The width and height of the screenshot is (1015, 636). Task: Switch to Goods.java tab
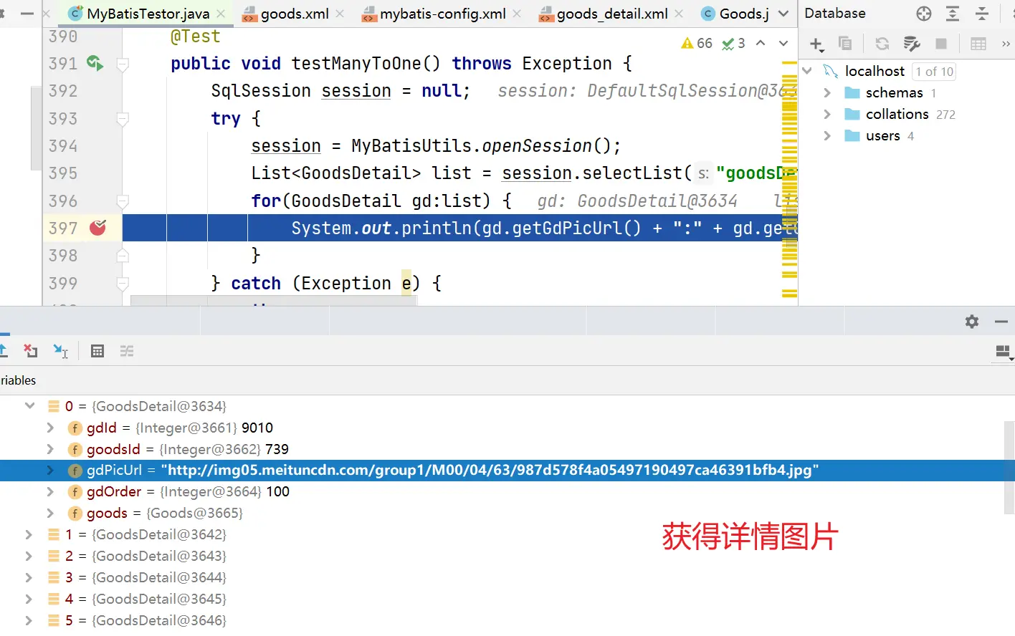(735, 14)
